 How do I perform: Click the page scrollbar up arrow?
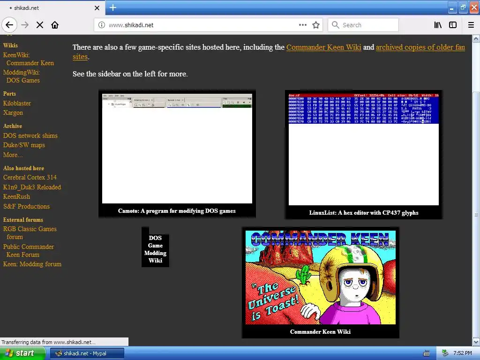[476, 38]
